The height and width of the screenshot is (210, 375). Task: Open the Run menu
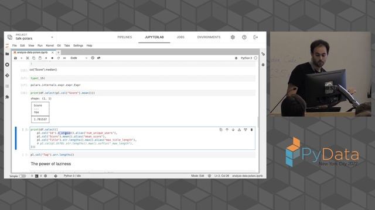coord(40,45)
